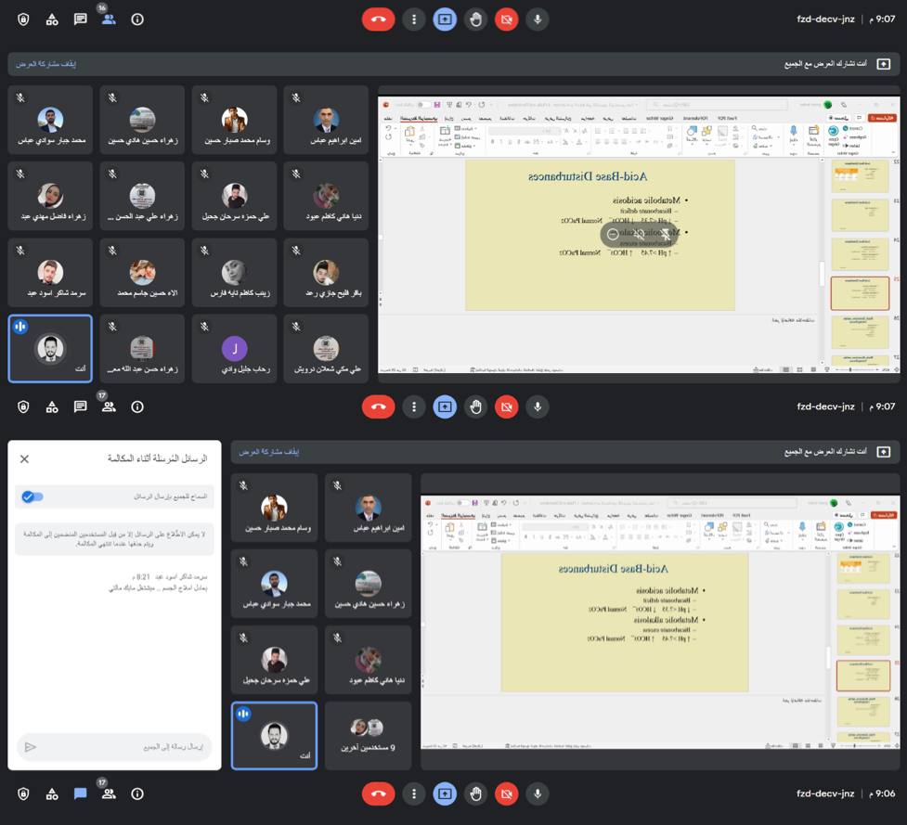Click the muted microphone icon in slide overlay
The width and height of the screenshot is (907, 825).
pos(640,234)
